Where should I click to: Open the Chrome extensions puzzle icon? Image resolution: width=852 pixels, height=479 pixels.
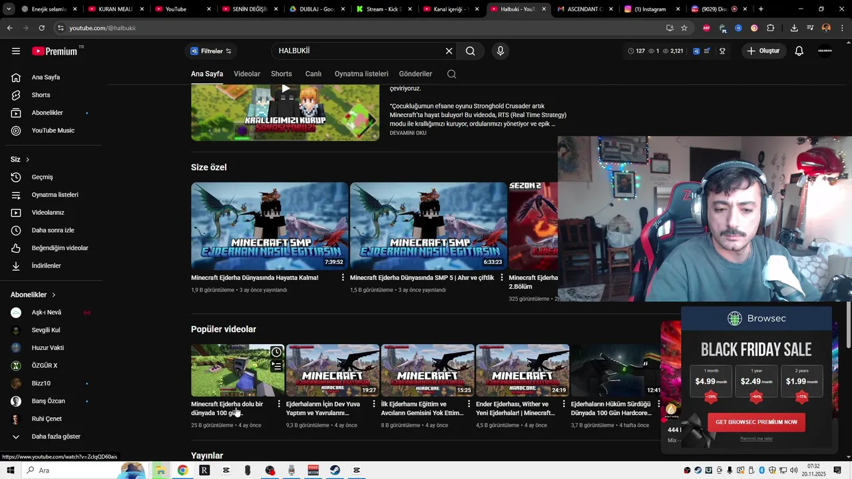point(771,28)
